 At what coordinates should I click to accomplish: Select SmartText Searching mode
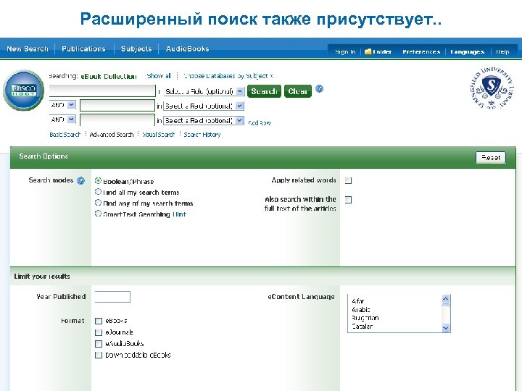click(x=98, y=214)
